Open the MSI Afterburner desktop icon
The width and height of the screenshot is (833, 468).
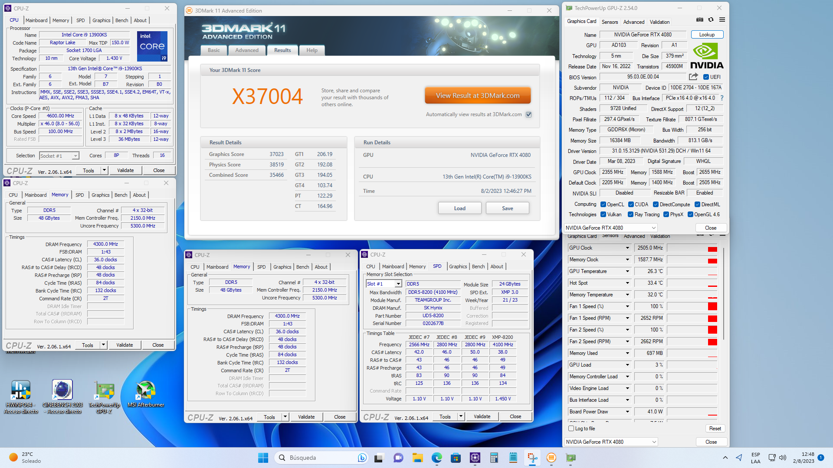pyautogui.click(x=146, y=393)
